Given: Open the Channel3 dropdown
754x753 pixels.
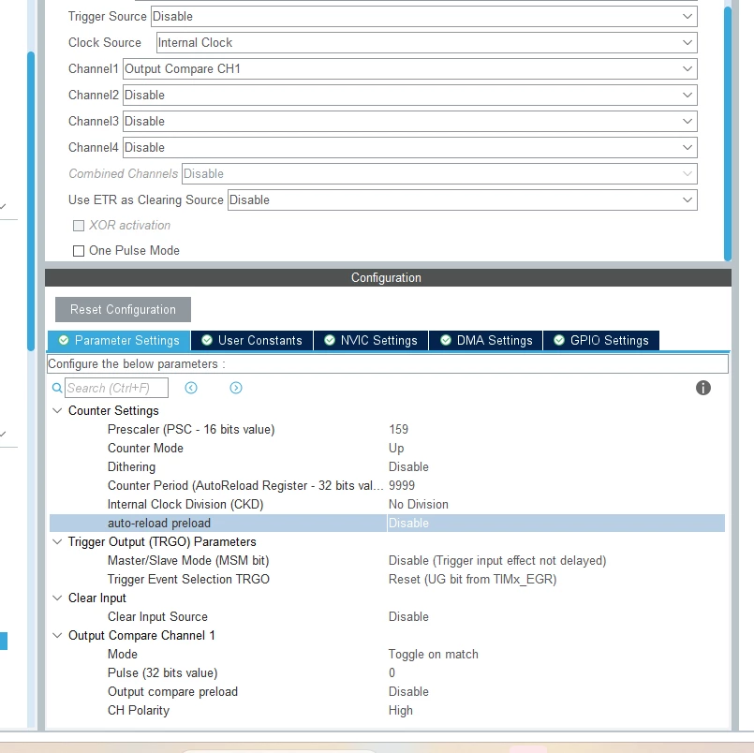Looking at the screenshot, I should tap(409, 121).
